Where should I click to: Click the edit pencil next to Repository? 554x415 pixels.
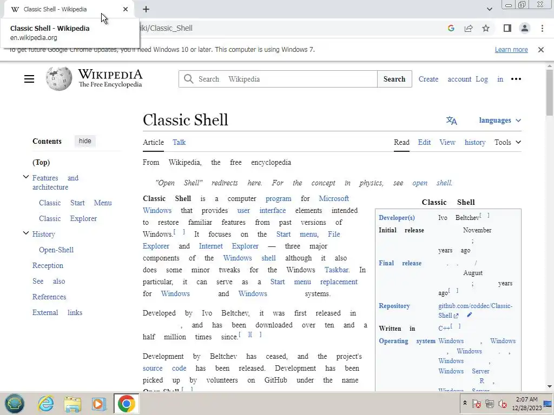tap(469, 315)
